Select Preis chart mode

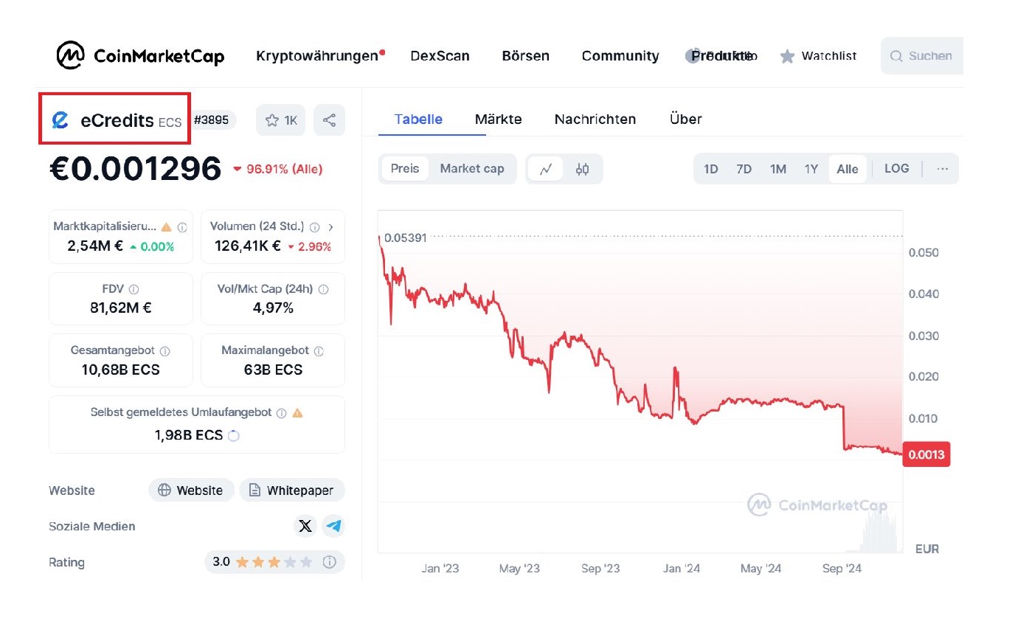click(405, 169)
